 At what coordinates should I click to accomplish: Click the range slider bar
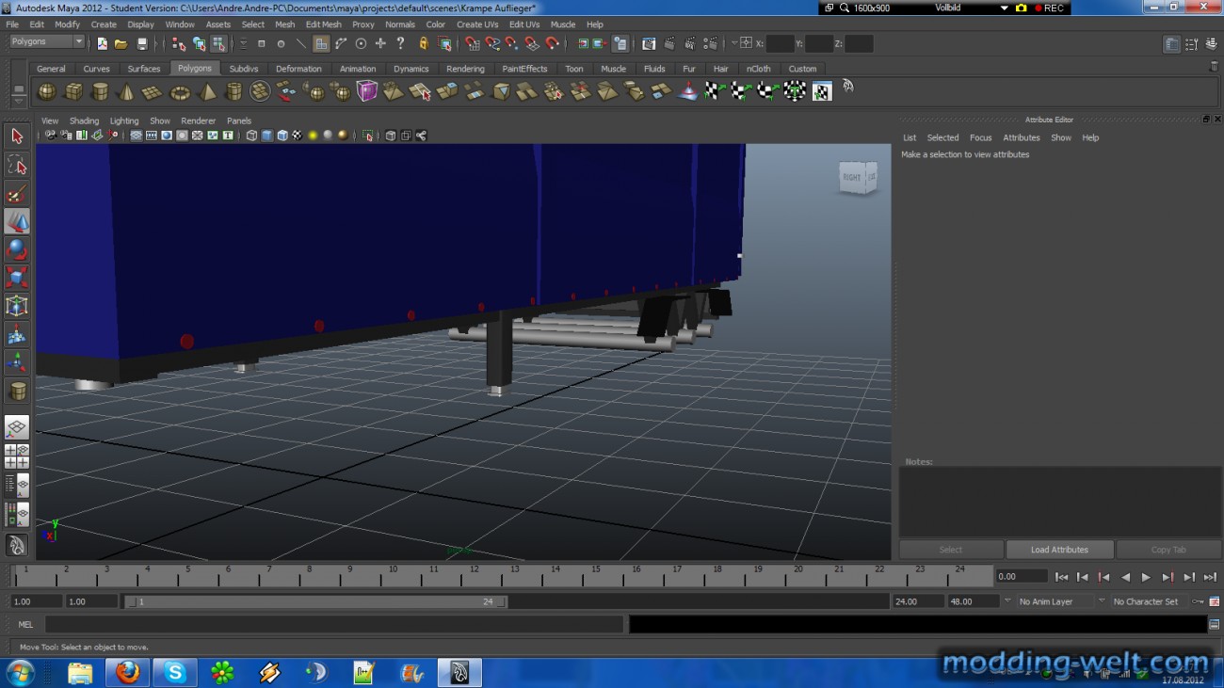coord(315,601)
